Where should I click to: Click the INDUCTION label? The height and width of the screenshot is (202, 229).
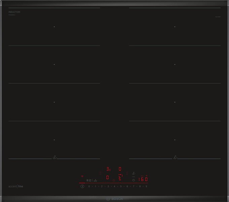click(14, 12)
